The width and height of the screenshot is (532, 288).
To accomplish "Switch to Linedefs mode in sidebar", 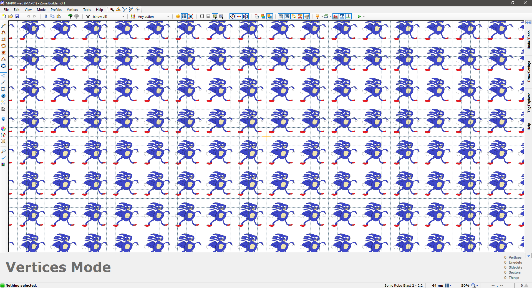I will tap(3, 82).
